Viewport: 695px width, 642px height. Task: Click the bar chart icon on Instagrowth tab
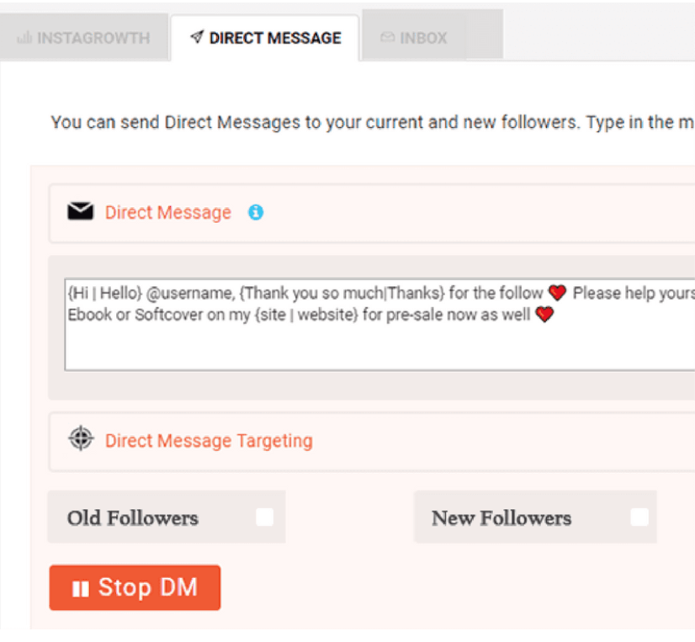pos(24,38)
